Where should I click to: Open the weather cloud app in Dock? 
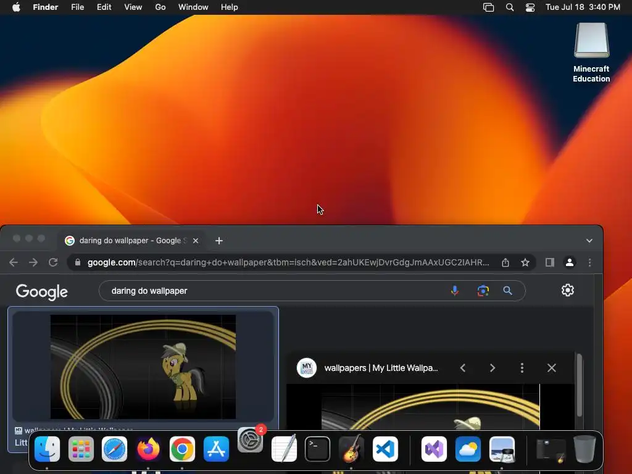(468, 449)
